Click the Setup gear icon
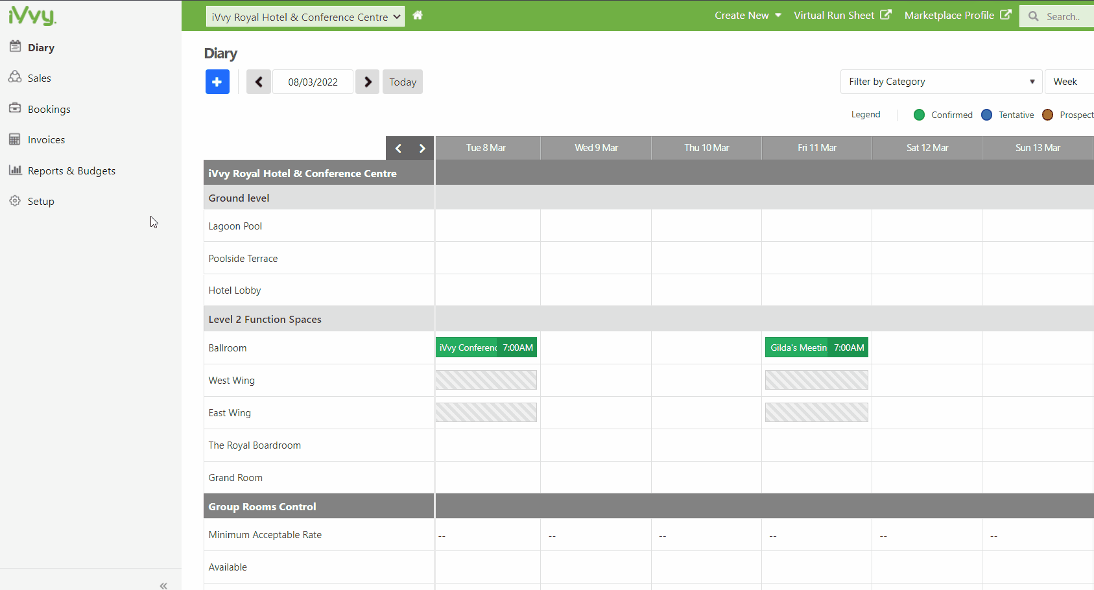 pos(15,201)
